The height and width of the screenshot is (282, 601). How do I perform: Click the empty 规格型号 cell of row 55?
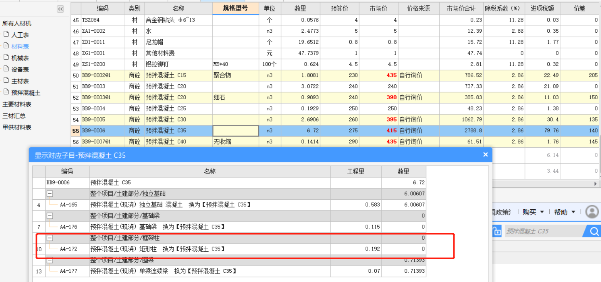[x=236, y=131]
